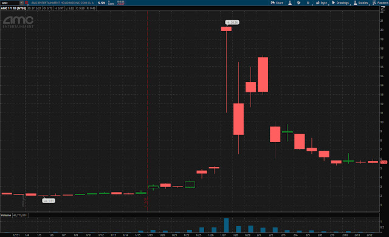Select the red 2/4 candlestick
The width and height of the screenshot is (389, 237).
click(300, 142)
